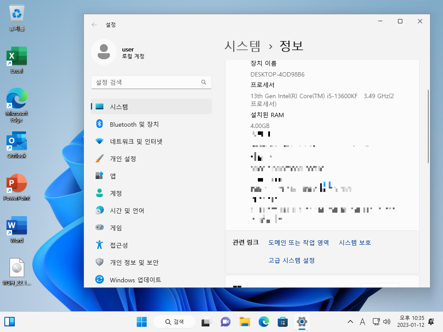Select the Outlook desktop shortcut
Image resolution: width=443 pixels, height=332 pixels.
click(x=17, y=145)
